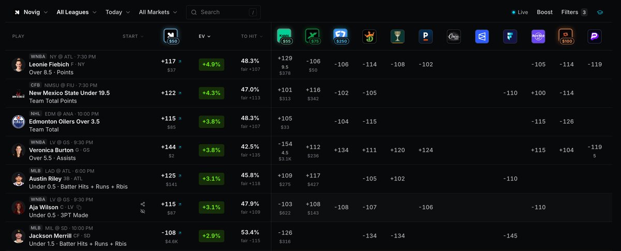The width and height of the screenshot is (621, 251).
Task: Sort by the EV column
Action: point(204,36)
